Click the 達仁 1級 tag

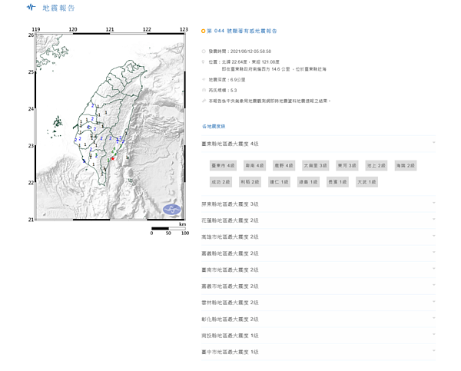[279, 182]
